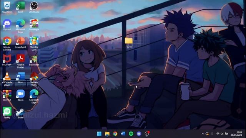Select the Brawlhalla game shortcut

pos(34,60)
